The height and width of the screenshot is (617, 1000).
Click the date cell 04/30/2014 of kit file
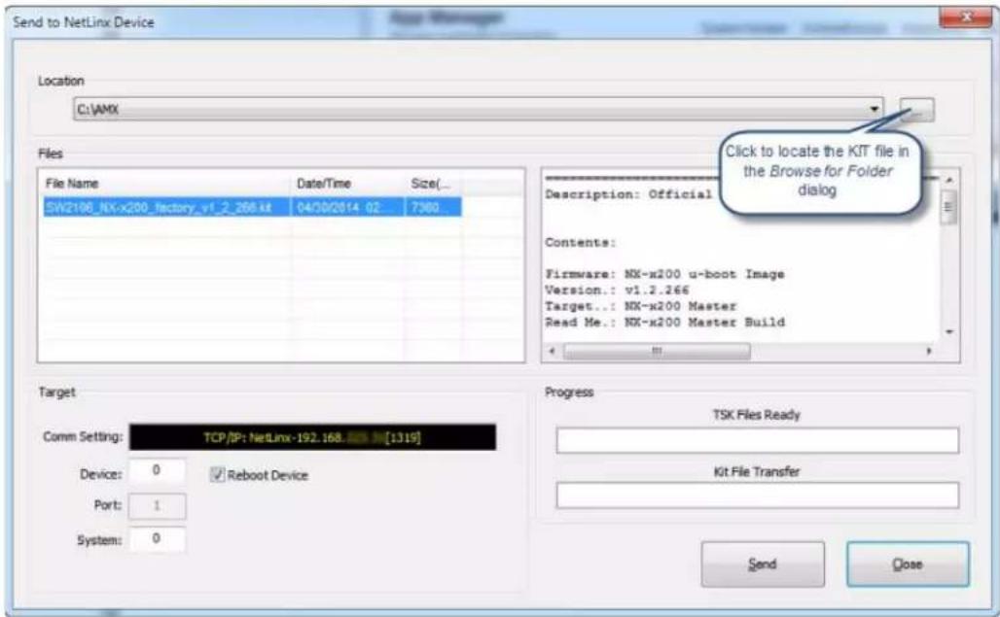(x=348, y=207)
